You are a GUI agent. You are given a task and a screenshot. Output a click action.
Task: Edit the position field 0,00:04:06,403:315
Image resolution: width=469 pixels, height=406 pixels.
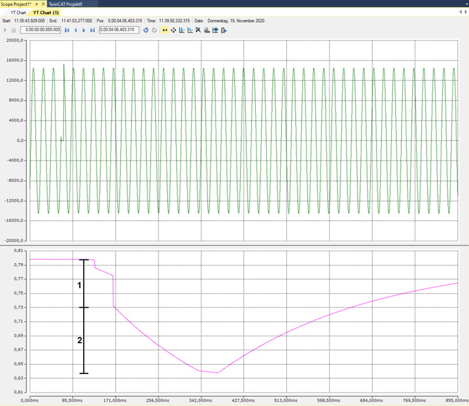point(119,30)
